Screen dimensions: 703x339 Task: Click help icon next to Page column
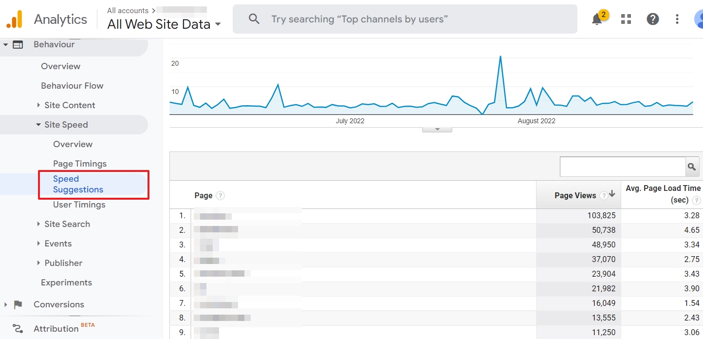coord(221,195)
